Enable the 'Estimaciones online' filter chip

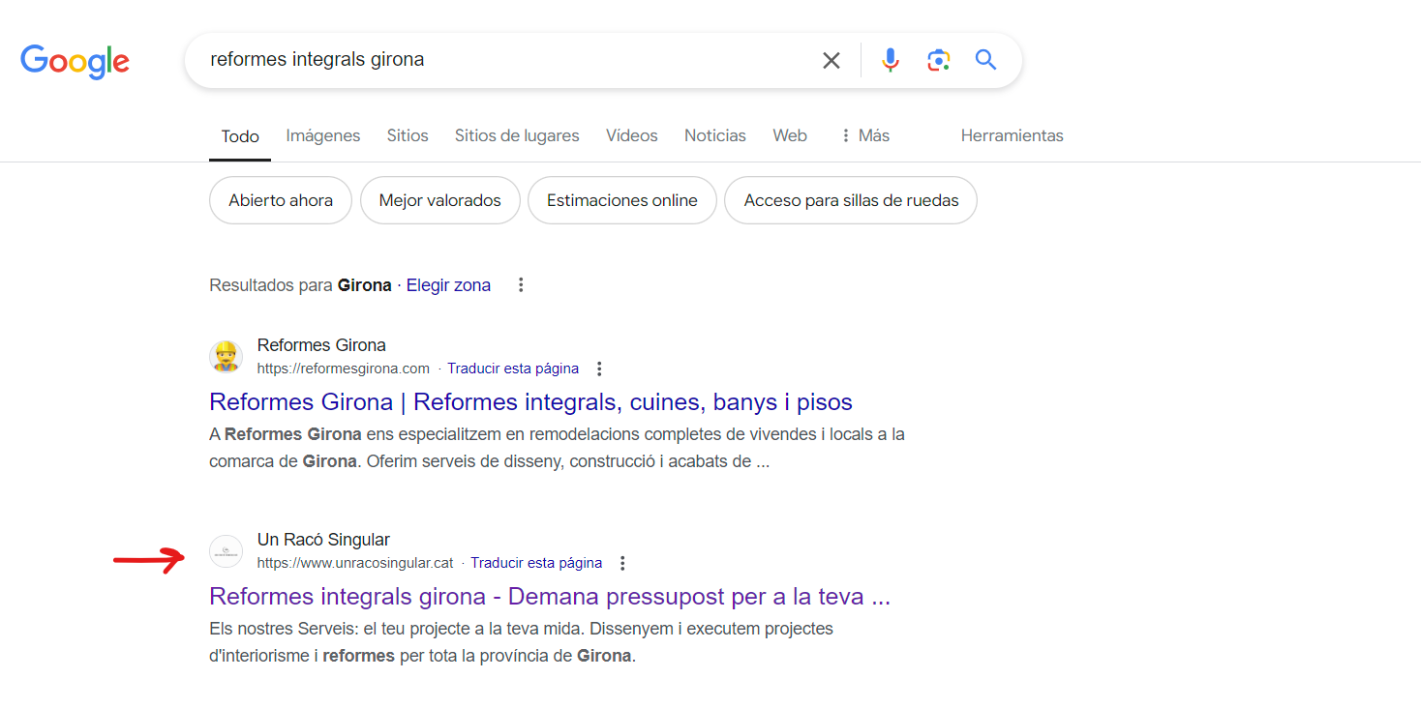(622, 200)
